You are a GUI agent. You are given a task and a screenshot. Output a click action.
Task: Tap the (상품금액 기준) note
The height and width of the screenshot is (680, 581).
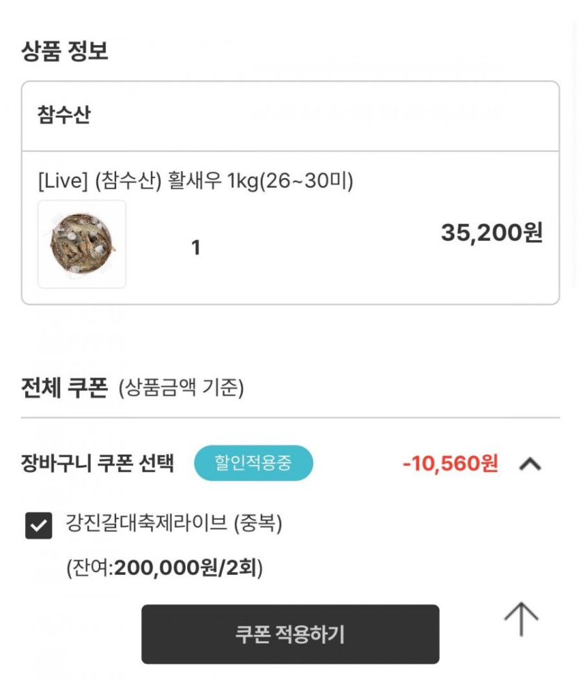click(181, 388)
